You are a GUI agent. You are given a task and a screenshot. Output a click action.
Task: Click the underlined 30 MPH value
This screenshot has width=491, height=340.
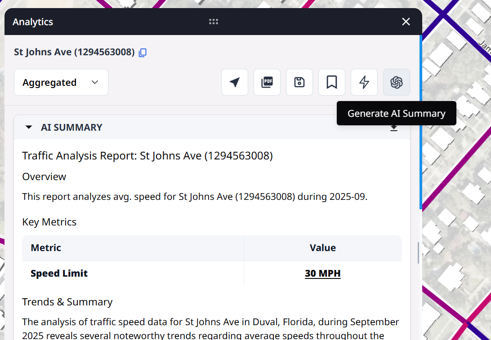pos(322,274)
